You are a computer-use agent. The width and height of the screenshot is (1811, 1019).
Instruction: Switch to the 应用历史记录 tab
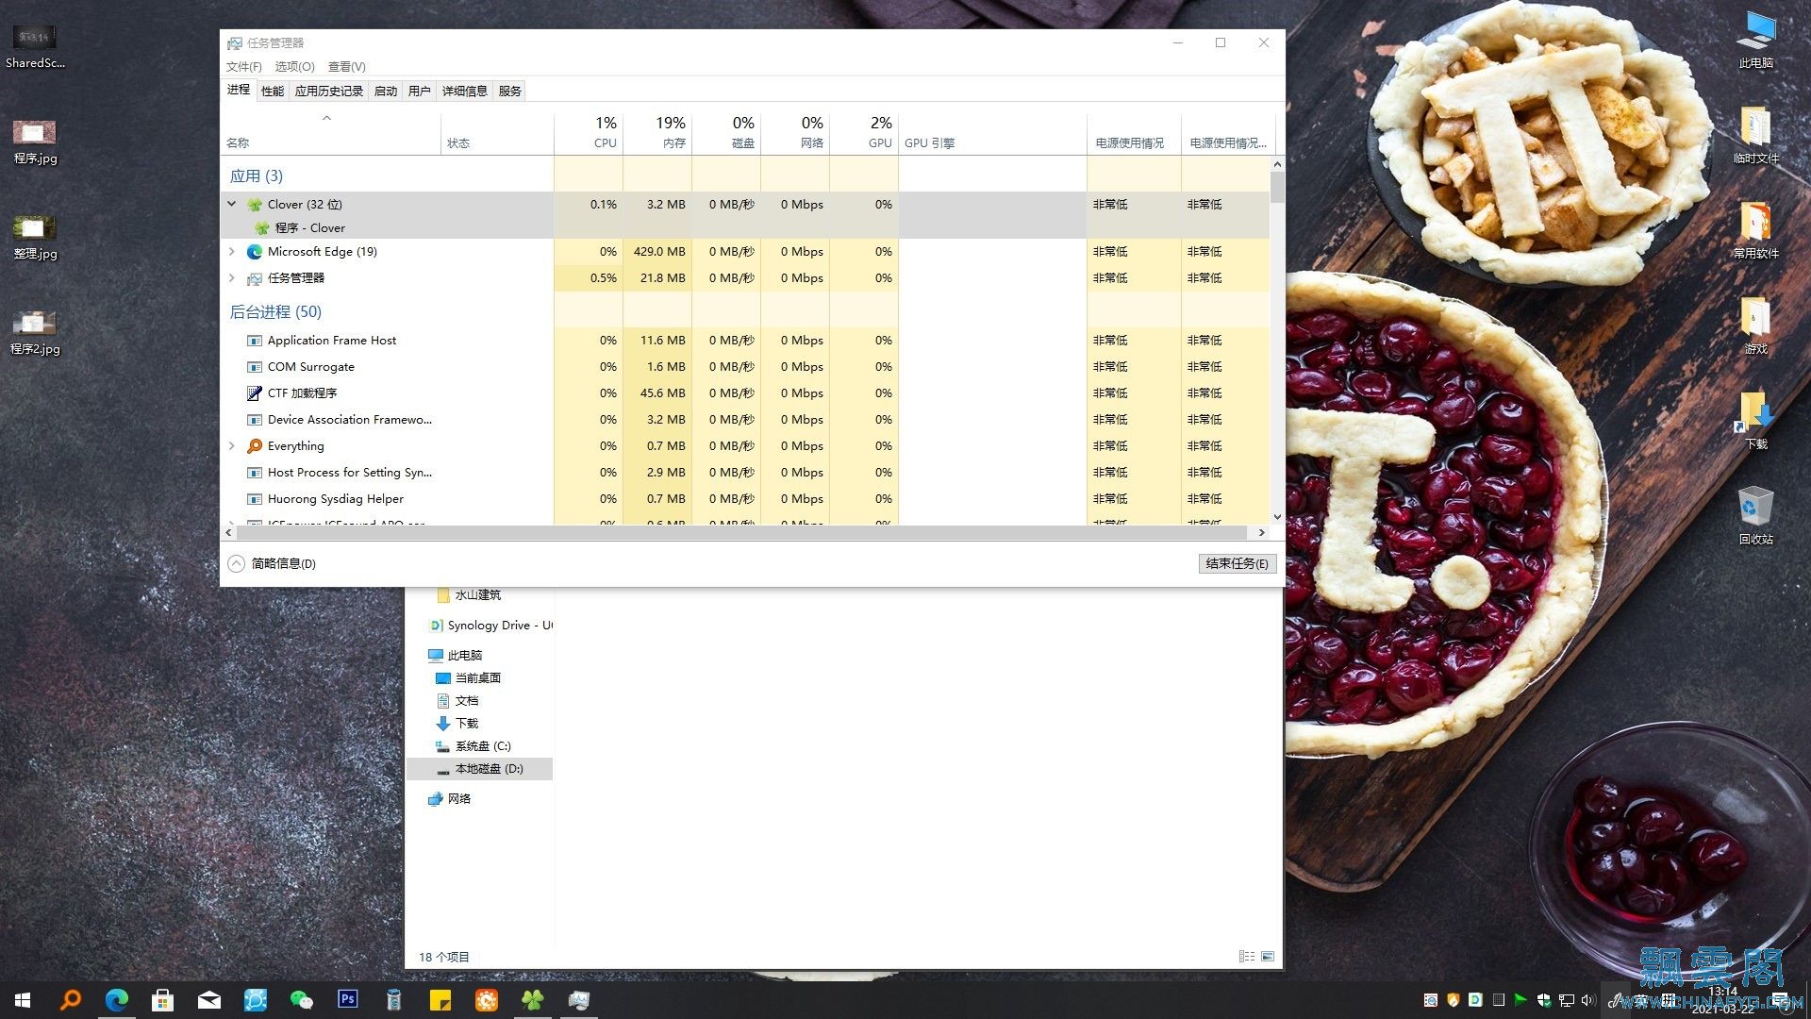tap(329, 92)
